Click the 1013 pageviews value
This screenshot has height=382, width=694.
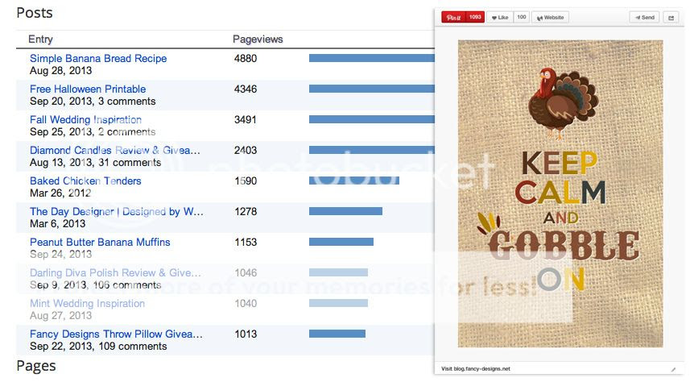[246, 334]
